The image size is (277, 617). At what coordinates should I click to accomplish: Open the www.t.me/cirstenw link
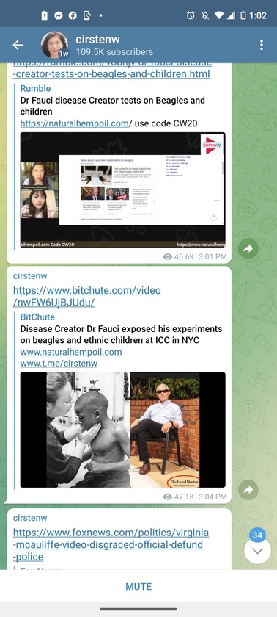(59, 363)
